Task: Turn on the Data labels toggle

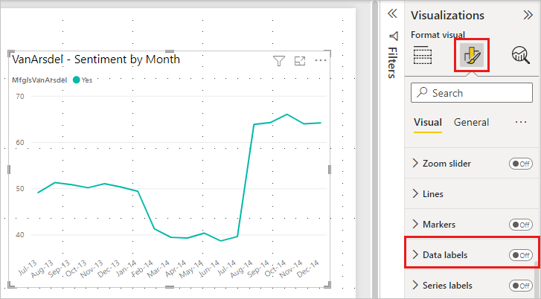Action: pos(521,255)
